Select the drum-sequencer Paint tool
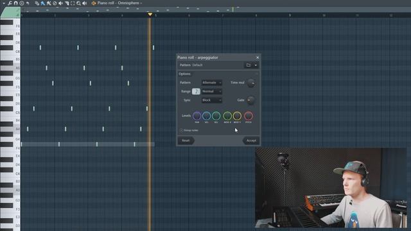Image resolution: width=411 pixels, height=231 pixels. 49,3
